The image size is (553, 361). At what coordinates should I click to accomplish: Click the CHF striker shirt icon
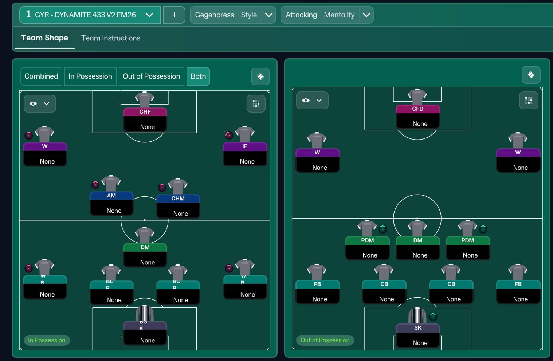[145, 99]
